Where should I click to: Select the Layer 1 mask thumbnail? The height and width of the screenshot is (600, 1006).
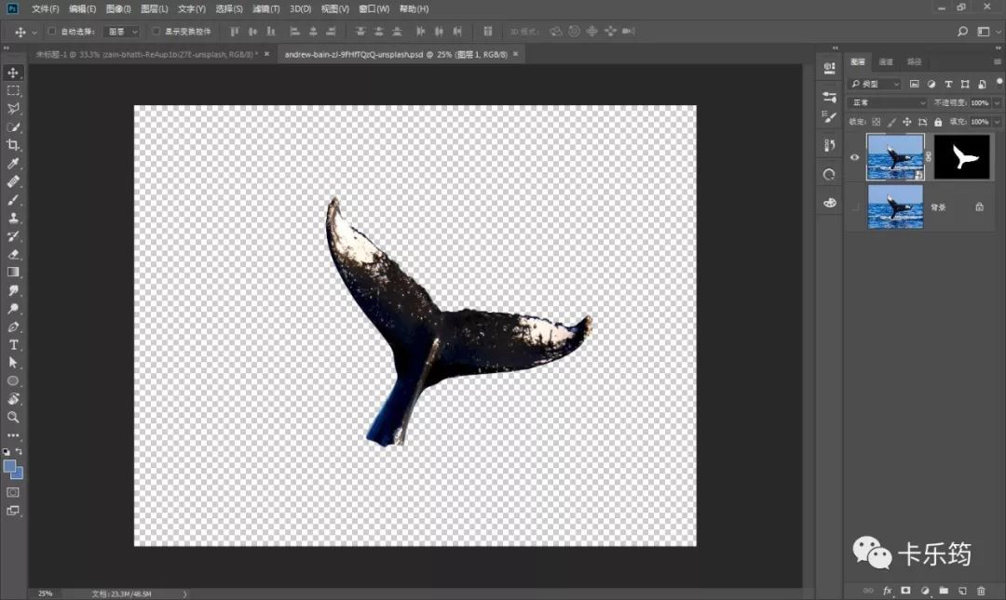pos(961,157)
